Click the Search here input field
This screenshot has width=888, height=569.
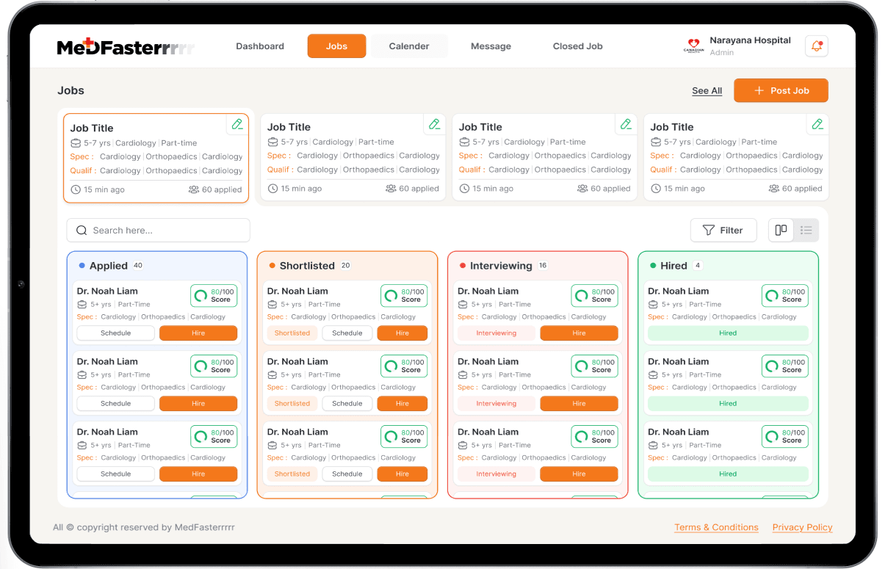165,231
